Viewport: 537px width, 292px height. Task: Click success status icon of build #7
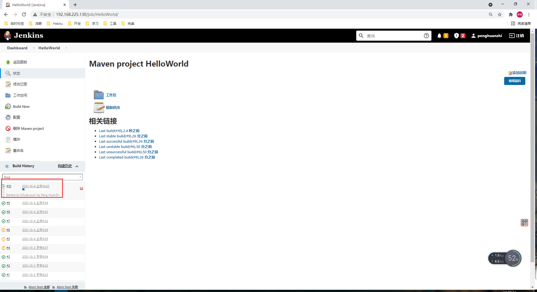[x=4, y=221]
